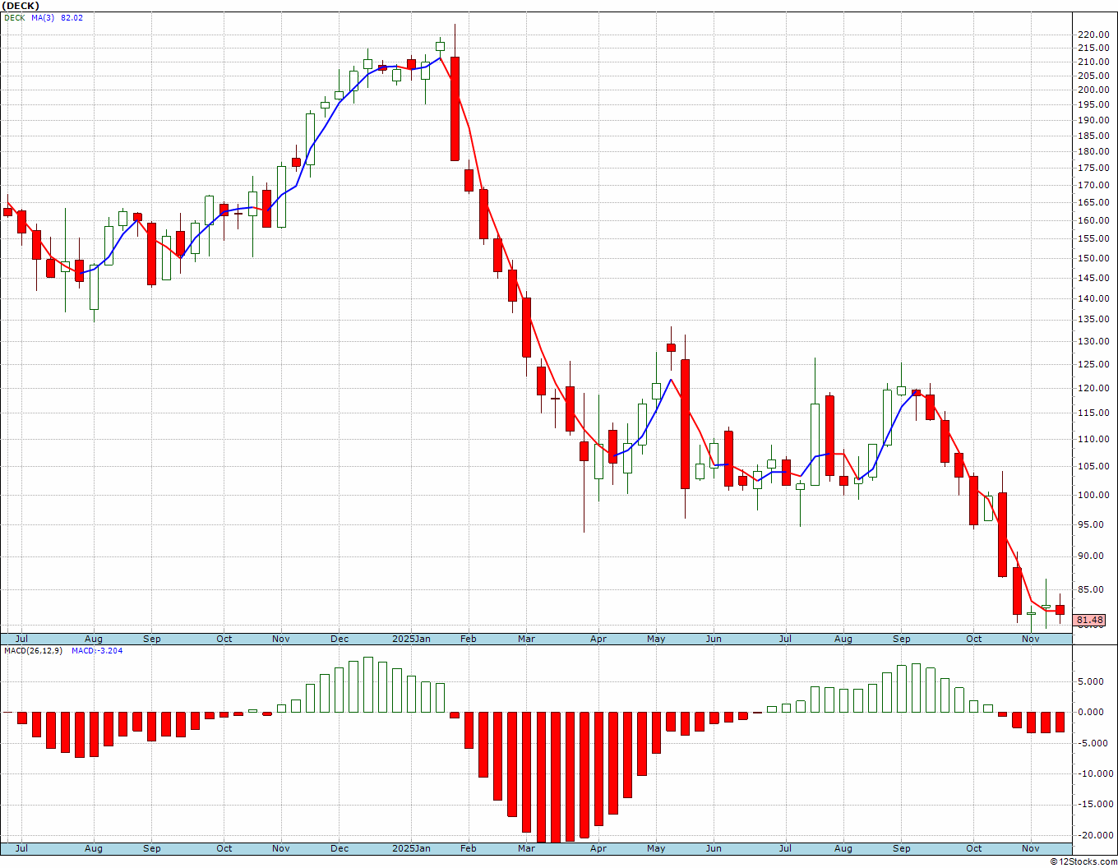This screenshot has width=1118, height=868.
Task: Click the last red candlestick in November
Action: pyautogui.click(x=1060, y=609)
